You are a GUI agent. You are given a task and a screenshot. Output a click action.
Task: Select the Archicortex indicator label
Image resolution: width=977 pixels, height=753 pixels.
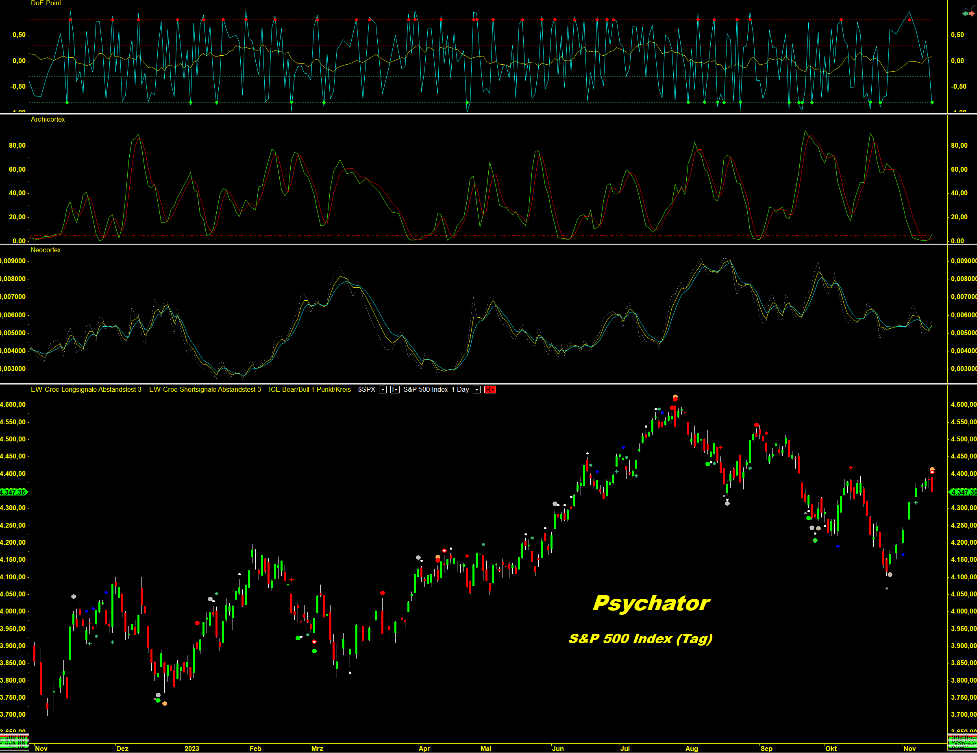(48, 120)
